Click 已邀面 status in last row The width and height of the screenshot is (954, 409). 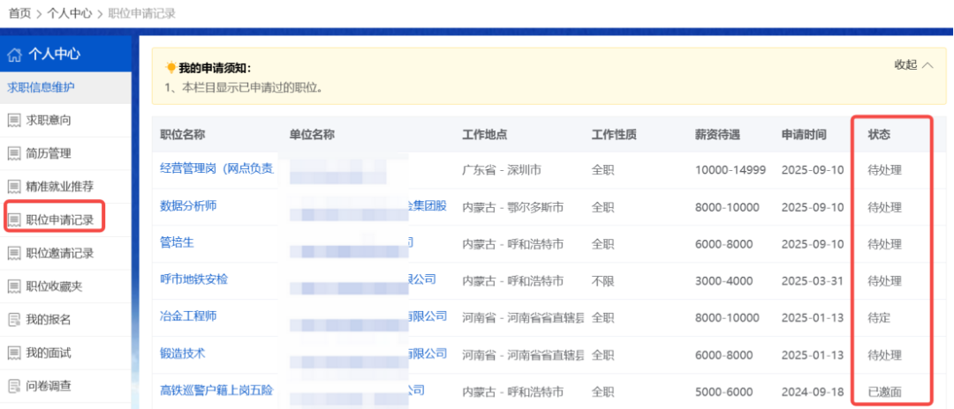click(885, 391)
